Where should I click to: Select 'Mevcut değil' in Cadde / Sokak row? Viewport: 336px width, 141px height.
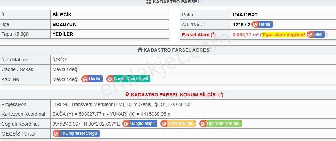[x=66, y=69]
